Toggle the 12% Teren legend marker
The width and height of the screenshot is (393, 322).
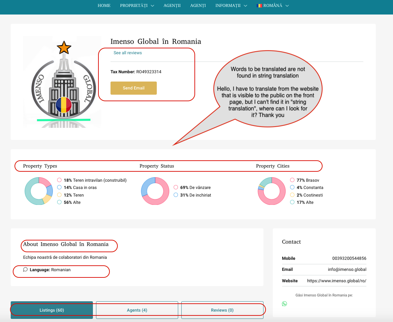[x=59, y=195]
